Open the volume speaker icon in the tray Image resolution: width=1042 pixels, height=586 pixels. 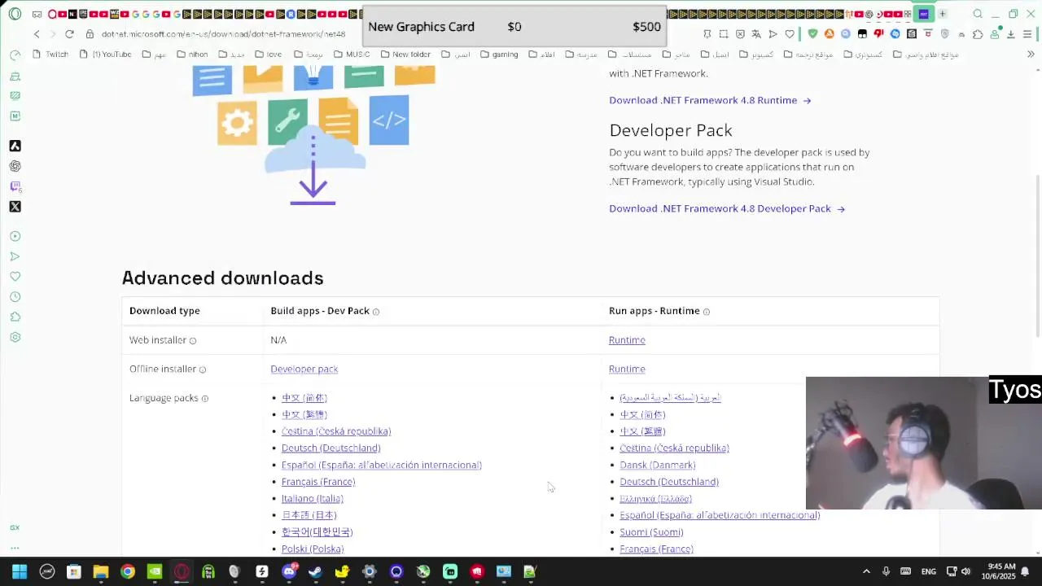[x=965, y=571]
